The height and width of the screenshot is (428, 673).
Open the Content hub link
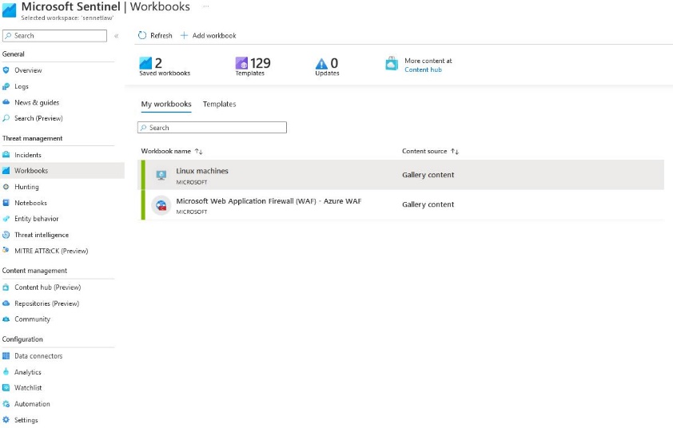(423, 69)
